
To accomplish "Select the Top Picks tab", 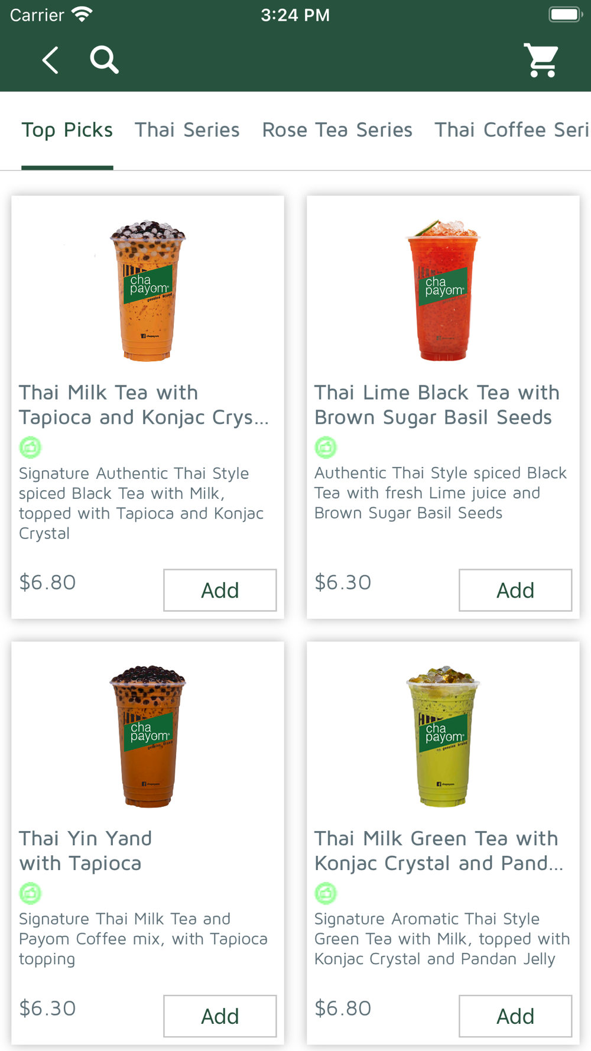I will tap(67, 130).
